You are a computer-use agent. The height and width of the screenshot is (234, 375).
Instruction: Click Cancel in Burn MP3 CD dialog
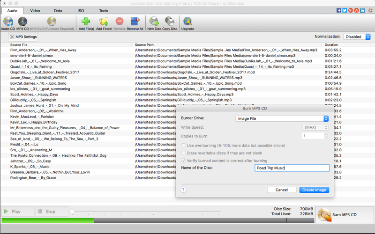tap(282, 190)
